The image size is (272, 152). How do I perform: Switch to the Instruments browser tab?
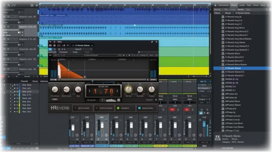click(224, 5)
